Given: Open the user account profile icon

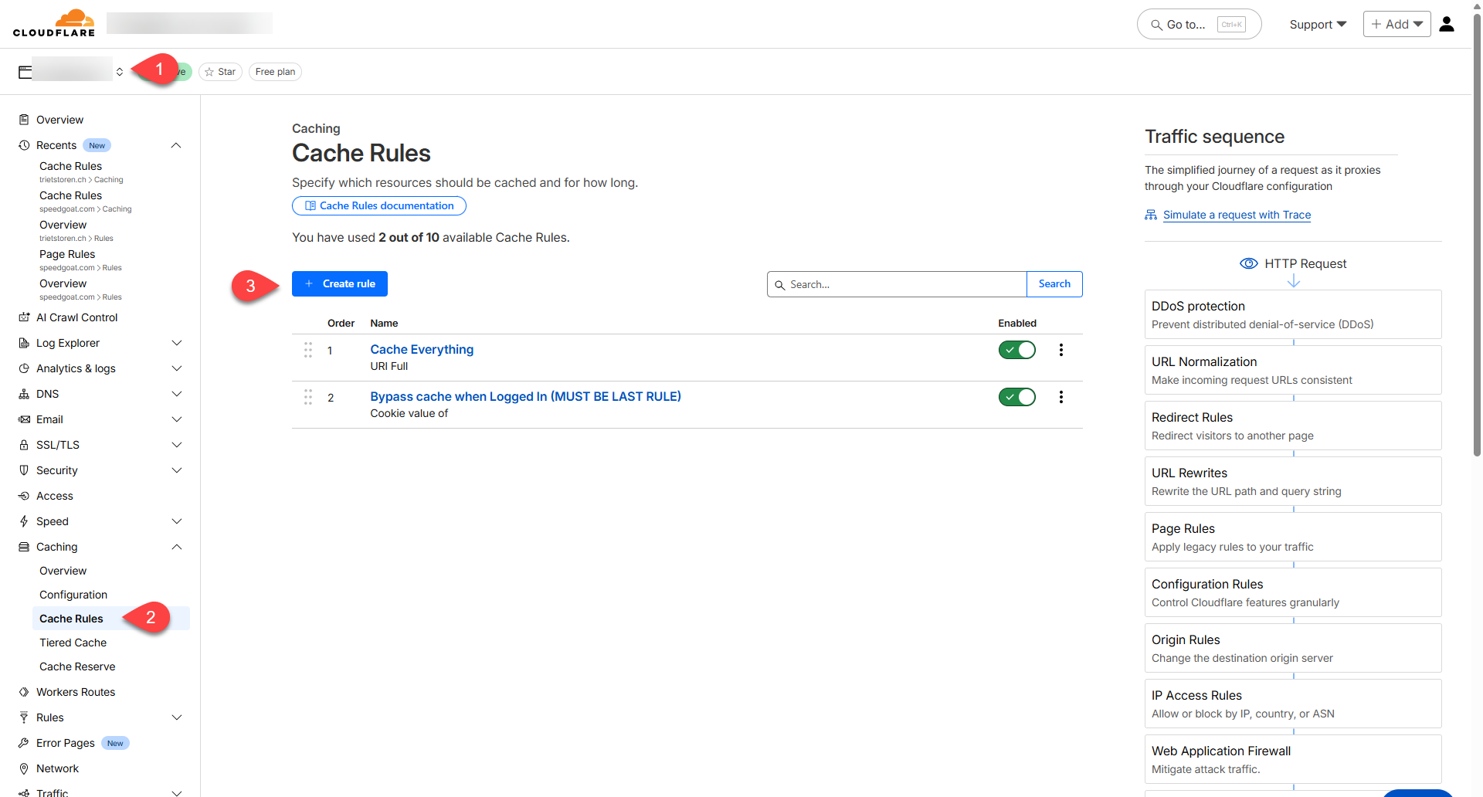Looking at the screenshot, I should [x=1447, y=25].
